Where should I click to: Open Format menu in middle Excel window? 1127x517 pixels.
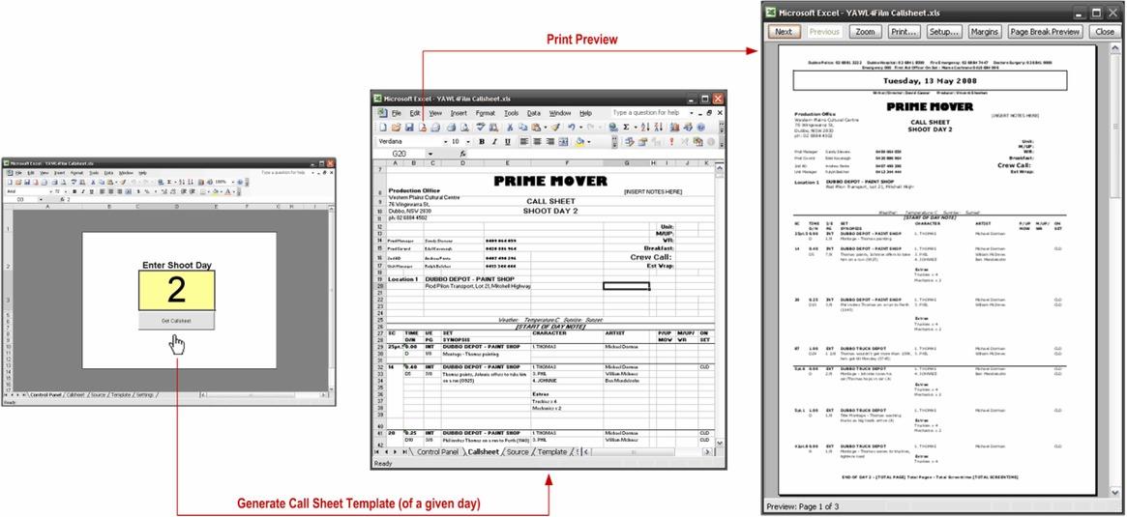[485, 113]
